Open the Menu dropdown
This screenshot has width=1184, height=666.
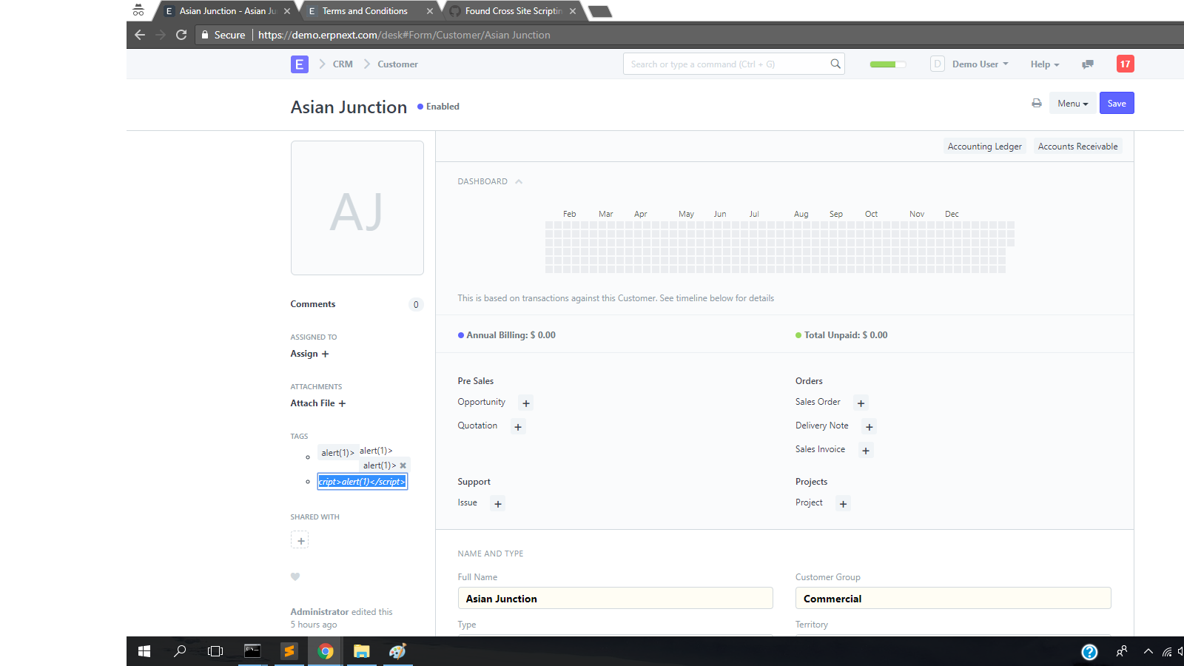coord(1072,103)
